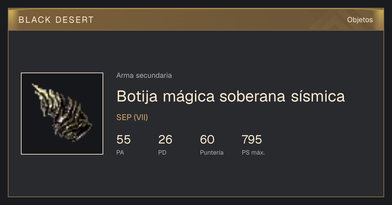The width and height of the screenshot is (392, 205).
Task: Click the 55 PA stat value
Action: (x=123, y=140)
